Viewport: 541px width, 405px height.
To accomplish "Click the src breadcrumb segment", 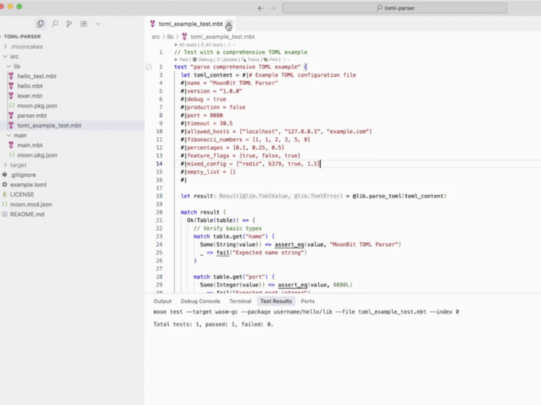I will pyautogui.click(x=156, y=37).
